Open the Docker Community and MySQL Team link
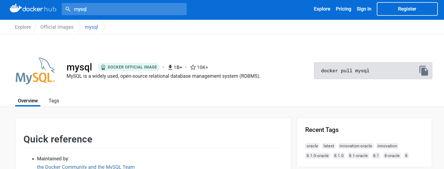444x169 pixels. (86, 167)
